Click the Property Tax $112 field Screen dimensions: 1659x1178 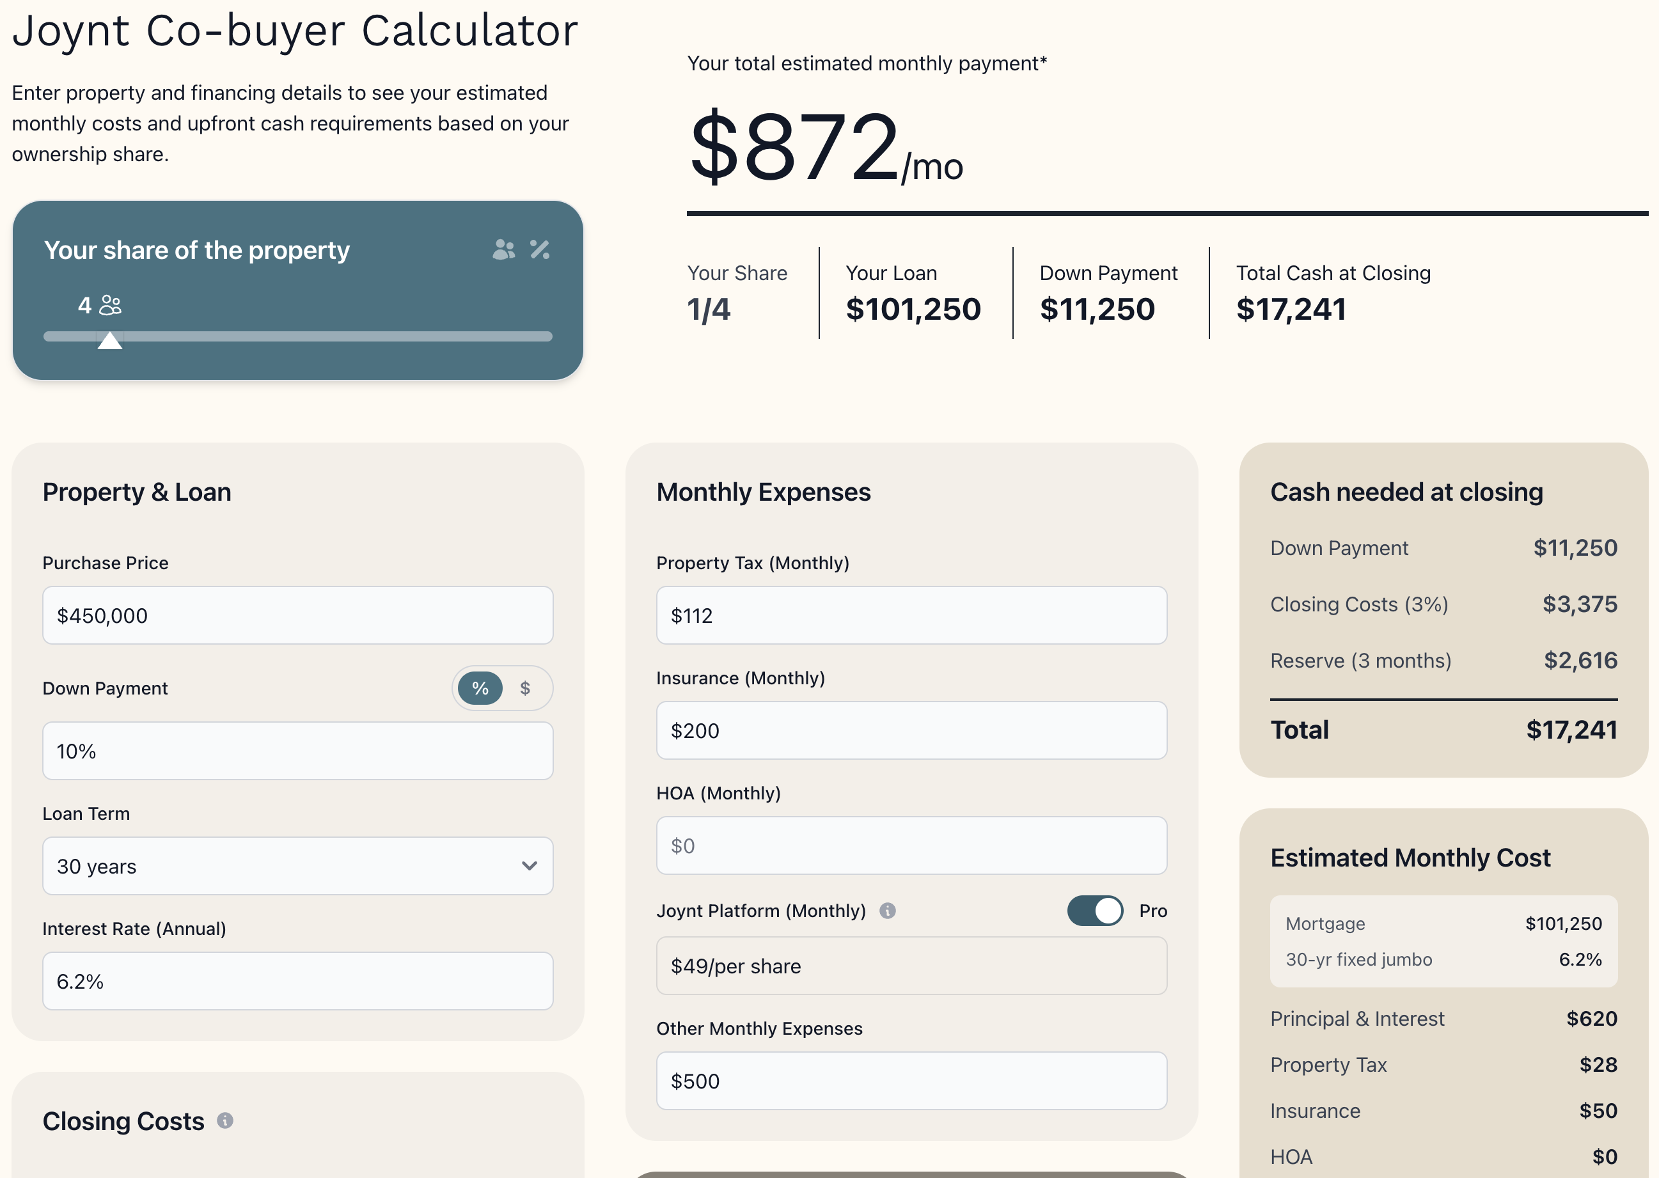tap(912, 615)
